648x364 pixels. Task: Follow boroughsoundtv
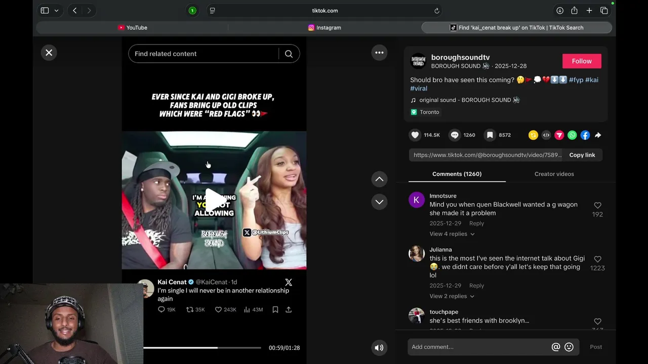click(582, 61)
